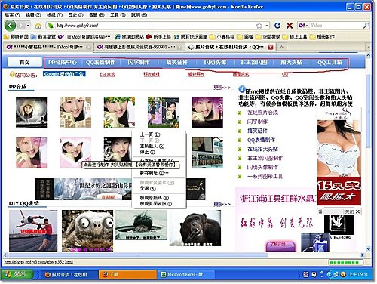Viewport: 377px width, 284px height.
Task: Click 更多>> beside the PP合成 heading
Action: pos(222,88)
